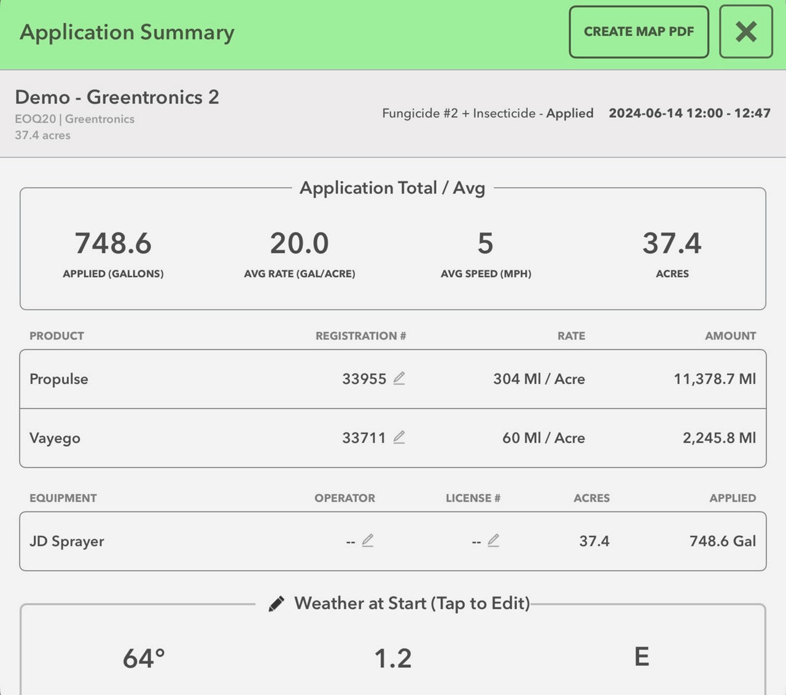
Task: Click the Fungicide #2 + Insecticide - Applied label
Action: [x=488, y=113]
